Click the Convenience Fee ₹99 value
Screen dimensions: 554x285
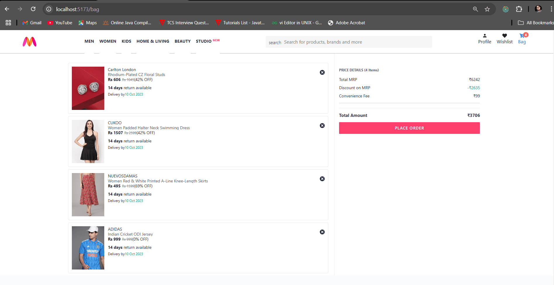click(477, 96)
